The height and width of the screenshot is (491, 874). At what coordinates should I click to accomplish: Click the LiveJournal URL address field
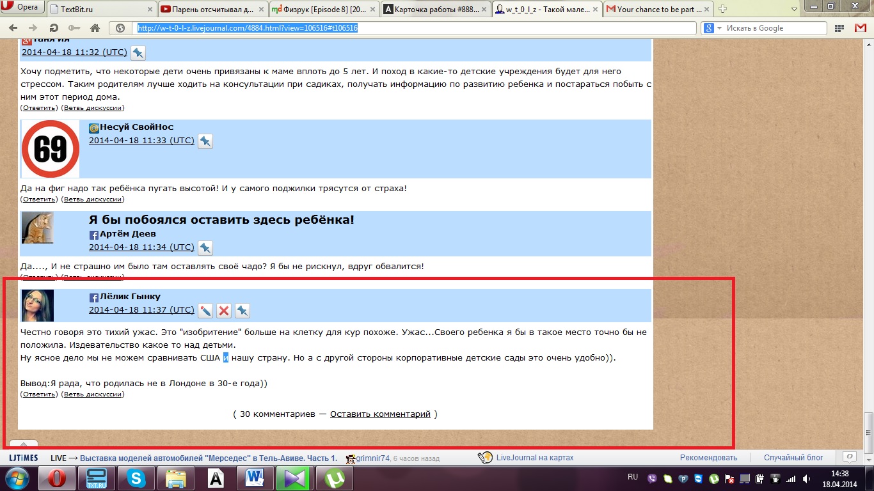(416, 28)
